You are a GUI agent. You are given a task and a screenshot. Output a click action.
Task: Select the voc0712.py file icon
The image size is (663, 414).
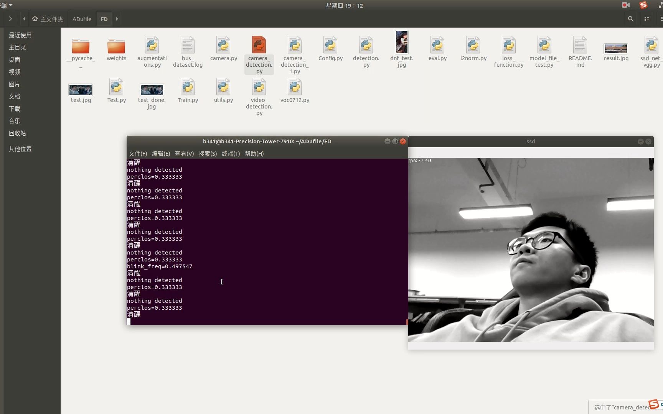tap(295, 87)
